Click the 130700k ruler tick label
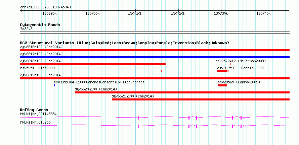299x145 pixels. coord(92,14)
